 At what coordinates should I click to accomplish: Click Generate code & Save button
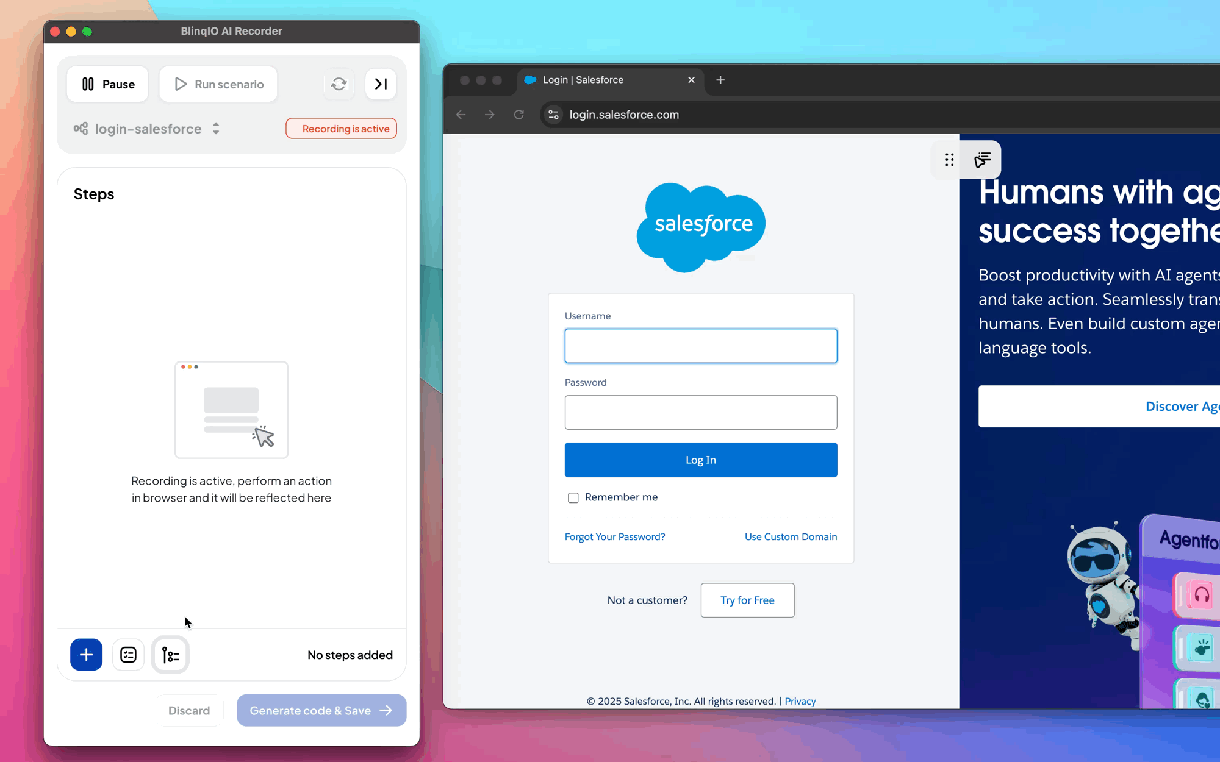[321, 710]
